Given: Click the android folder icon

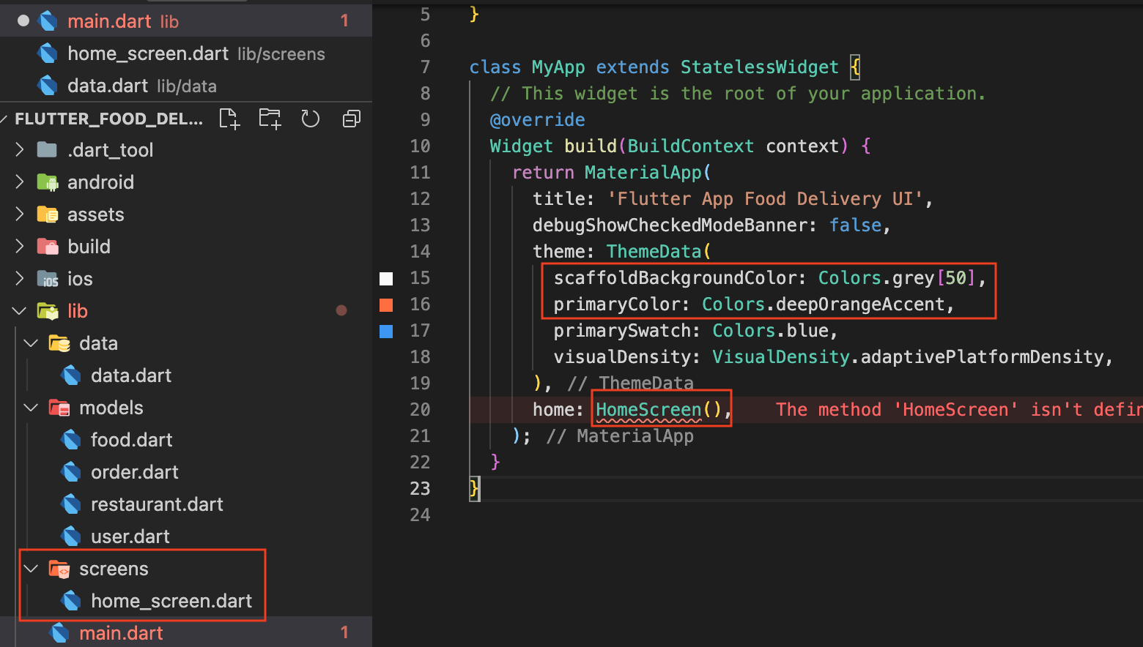Looking at the screenshot, I should 48,182.
